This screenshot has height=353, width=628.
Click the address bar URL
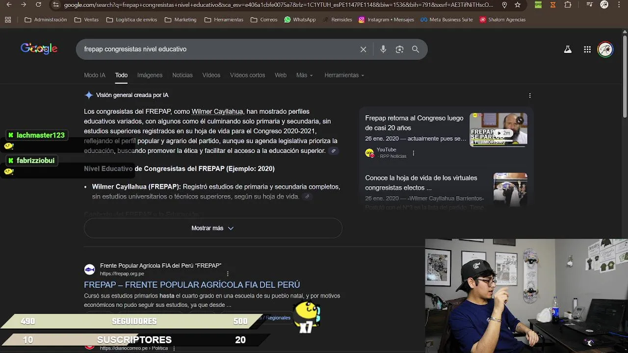coord(278,5)
